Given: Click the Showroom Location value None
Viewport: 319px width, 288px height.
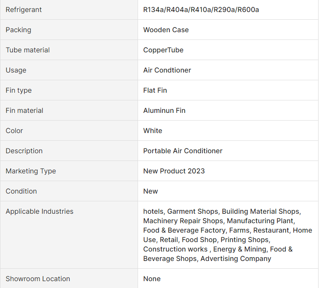Looking at the screenshot, I should click(152, 279).
